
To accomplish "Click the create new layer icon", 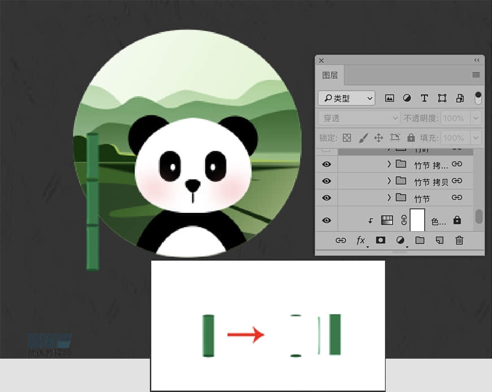I will pos(439,241).
